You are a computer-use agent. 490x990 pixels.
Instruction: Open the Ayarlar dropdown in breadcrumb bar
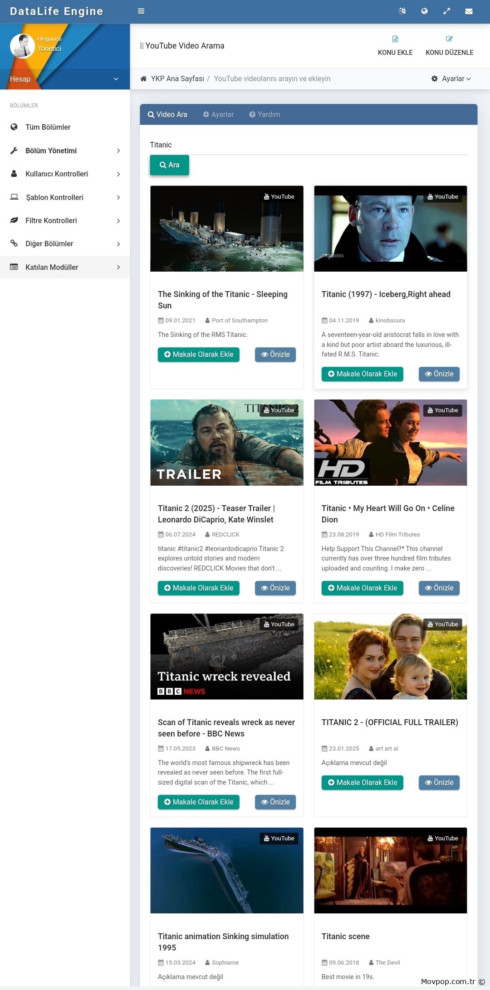[x=451, y=78]
